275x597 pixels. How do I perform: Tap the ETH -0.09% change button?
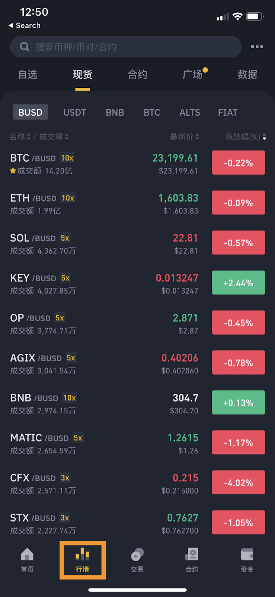point(238,203)
